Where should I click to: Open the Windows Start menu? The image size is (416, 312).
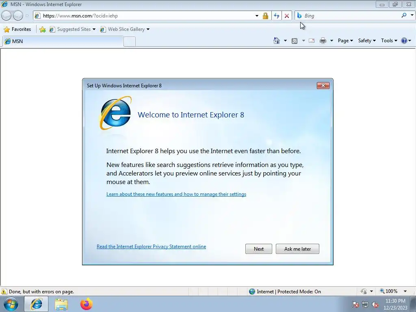11,304
